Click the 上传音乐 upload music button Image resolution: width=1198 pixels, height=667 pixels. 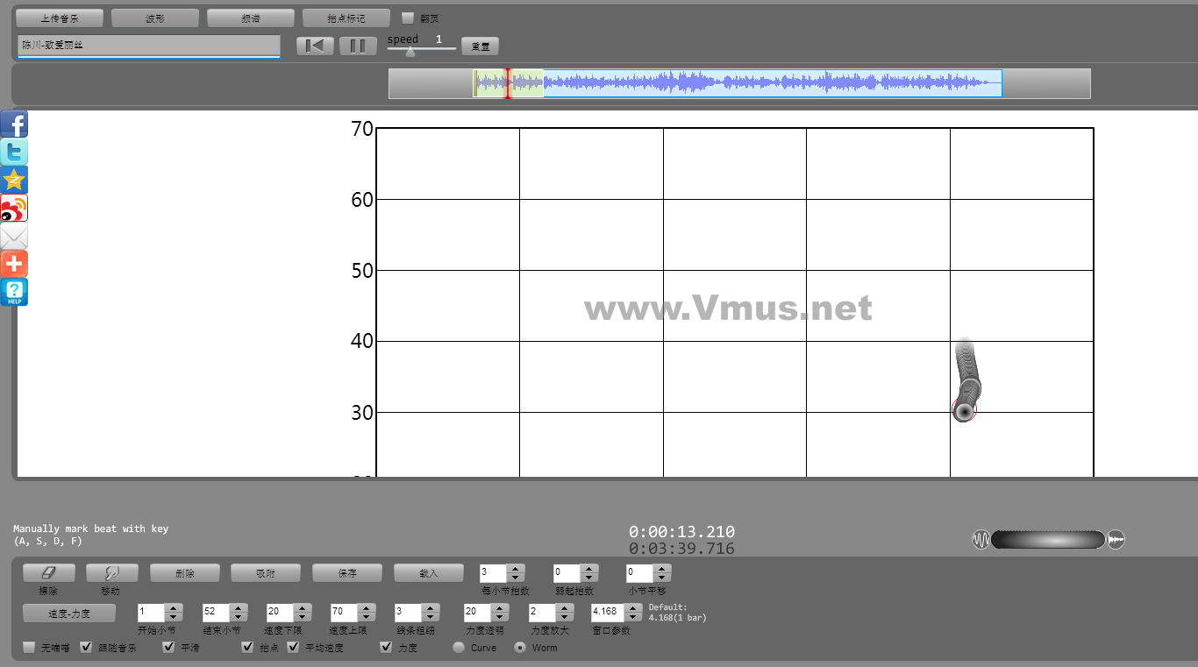pos(60,18)
